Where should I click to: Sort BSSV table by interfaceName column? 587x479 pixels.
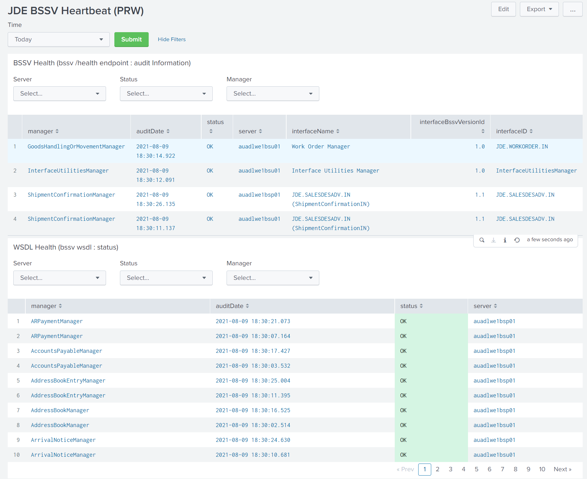coord(315,131)
